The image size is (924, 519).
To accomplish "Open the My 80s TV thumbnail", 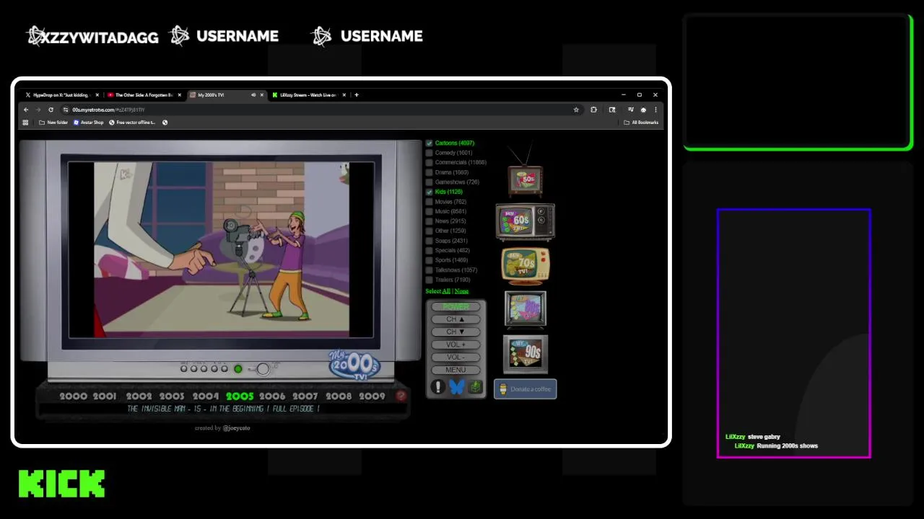I will (x=525, y=309).
